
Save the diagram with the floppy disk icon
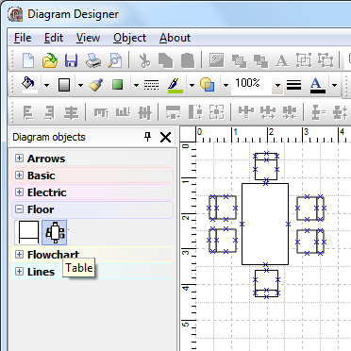[x=71, y=60]
